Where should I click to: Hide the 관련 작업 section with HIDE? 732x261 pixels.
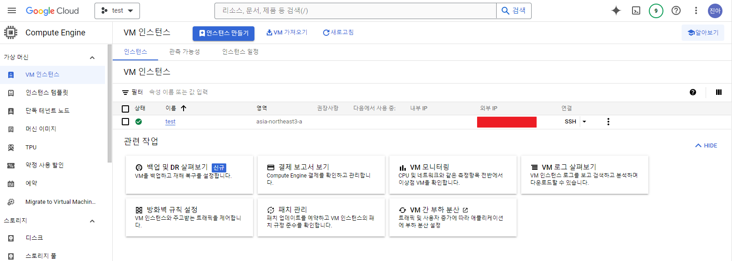click(706, 146)
